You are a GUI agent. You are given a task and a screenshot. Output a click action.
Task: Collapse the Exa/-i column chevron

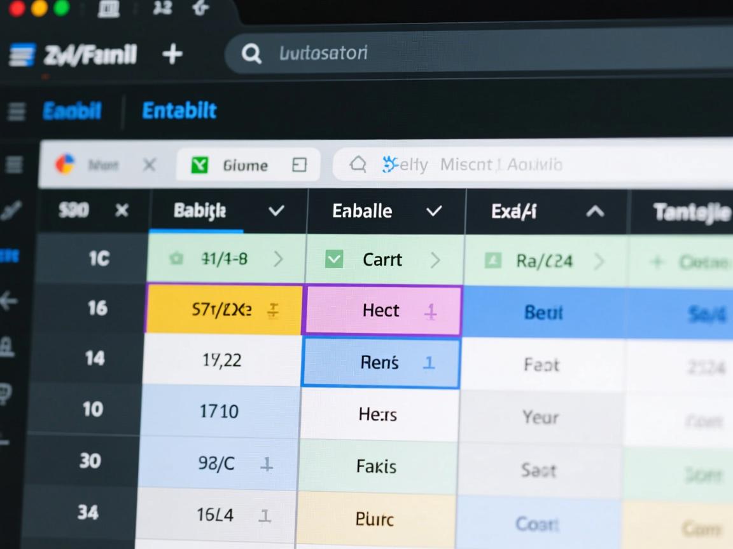coord(595,212)
